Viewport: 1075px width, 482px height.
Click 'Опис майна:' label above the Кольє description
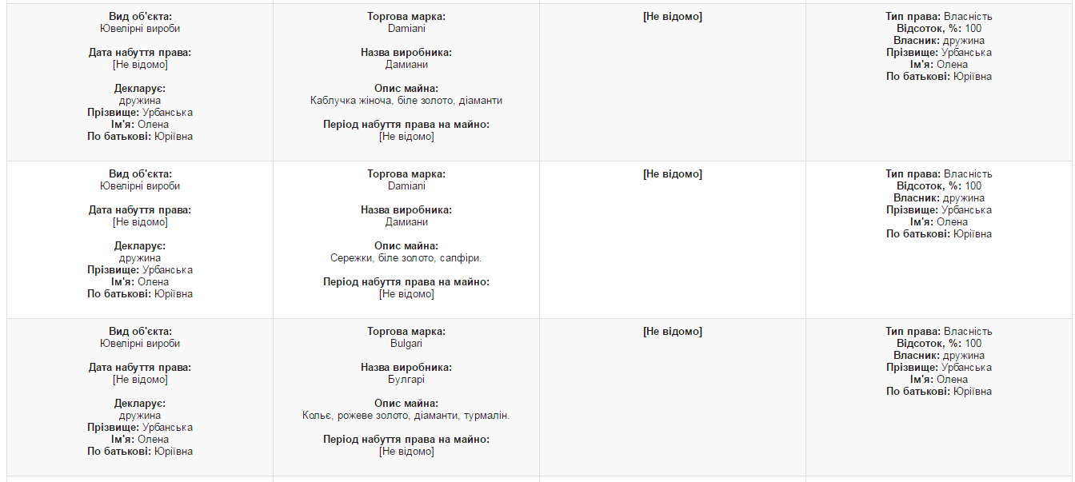(x=406, y=404)
